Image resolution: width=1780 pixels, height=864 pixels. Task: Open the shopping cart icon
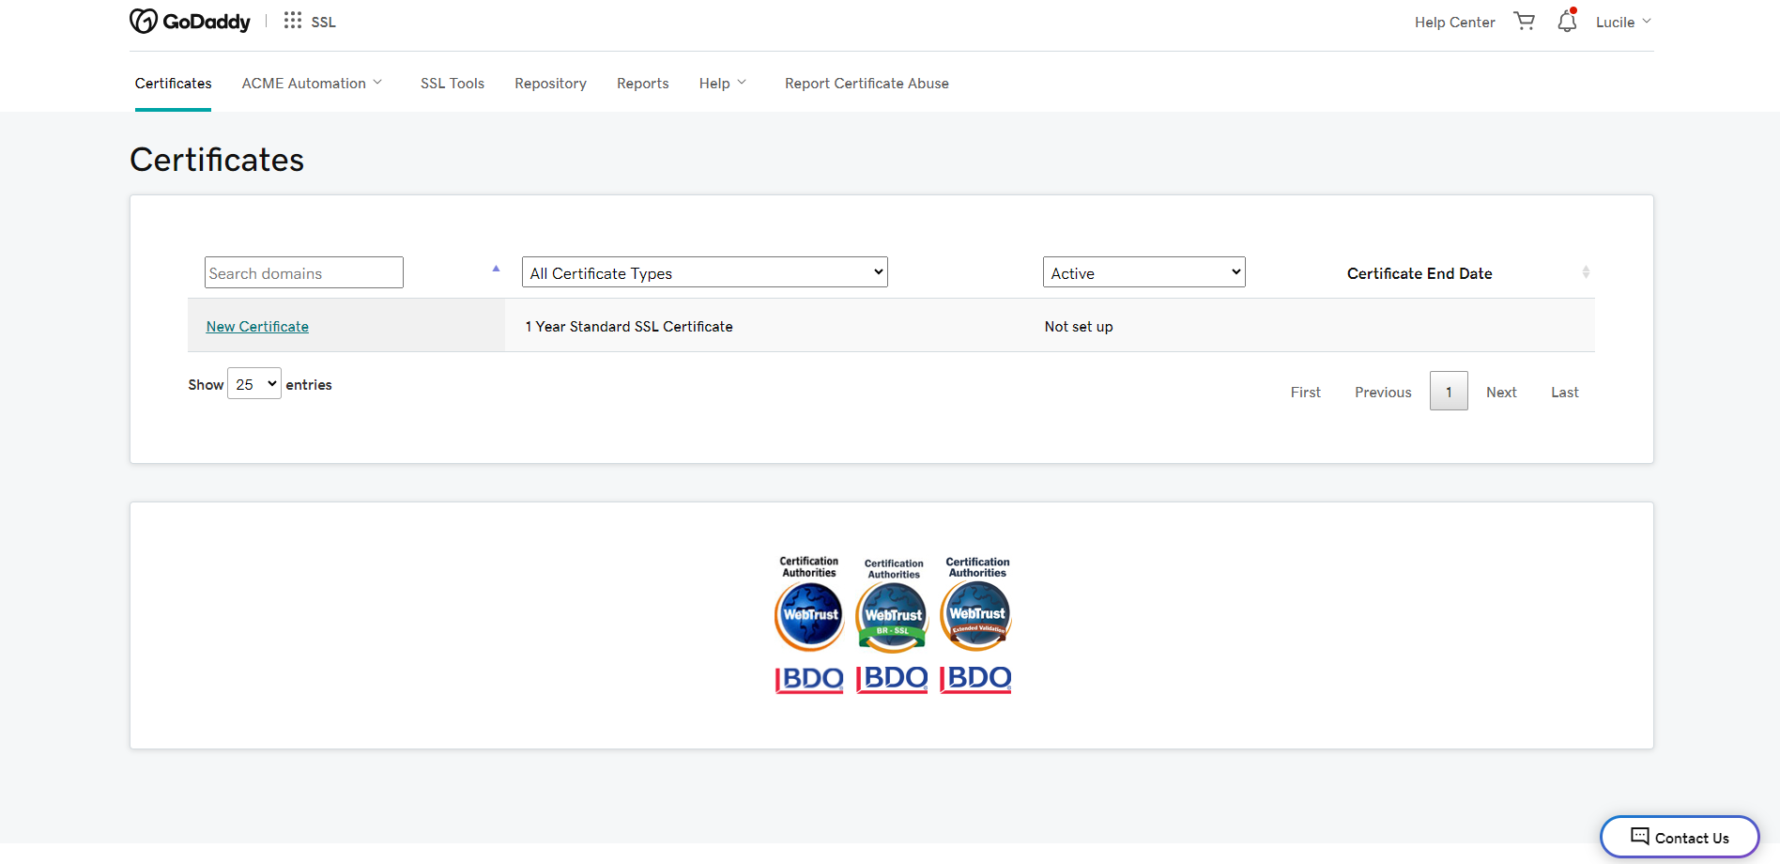coord(1525,21)
